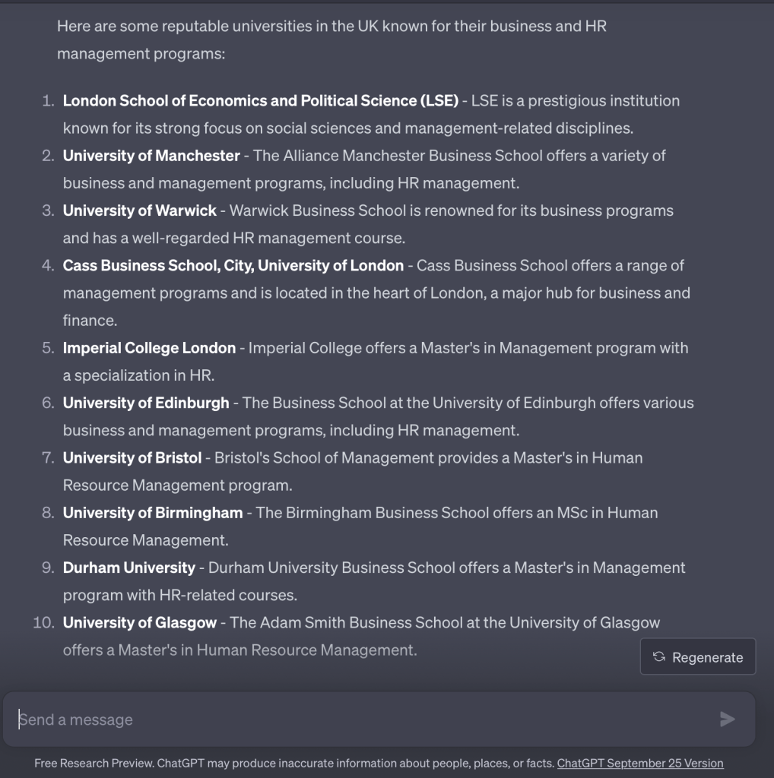Select the bold University of Warwick name
Image resolution: width=774 pixels, height=778 pixels.
(x=140, y=210)
